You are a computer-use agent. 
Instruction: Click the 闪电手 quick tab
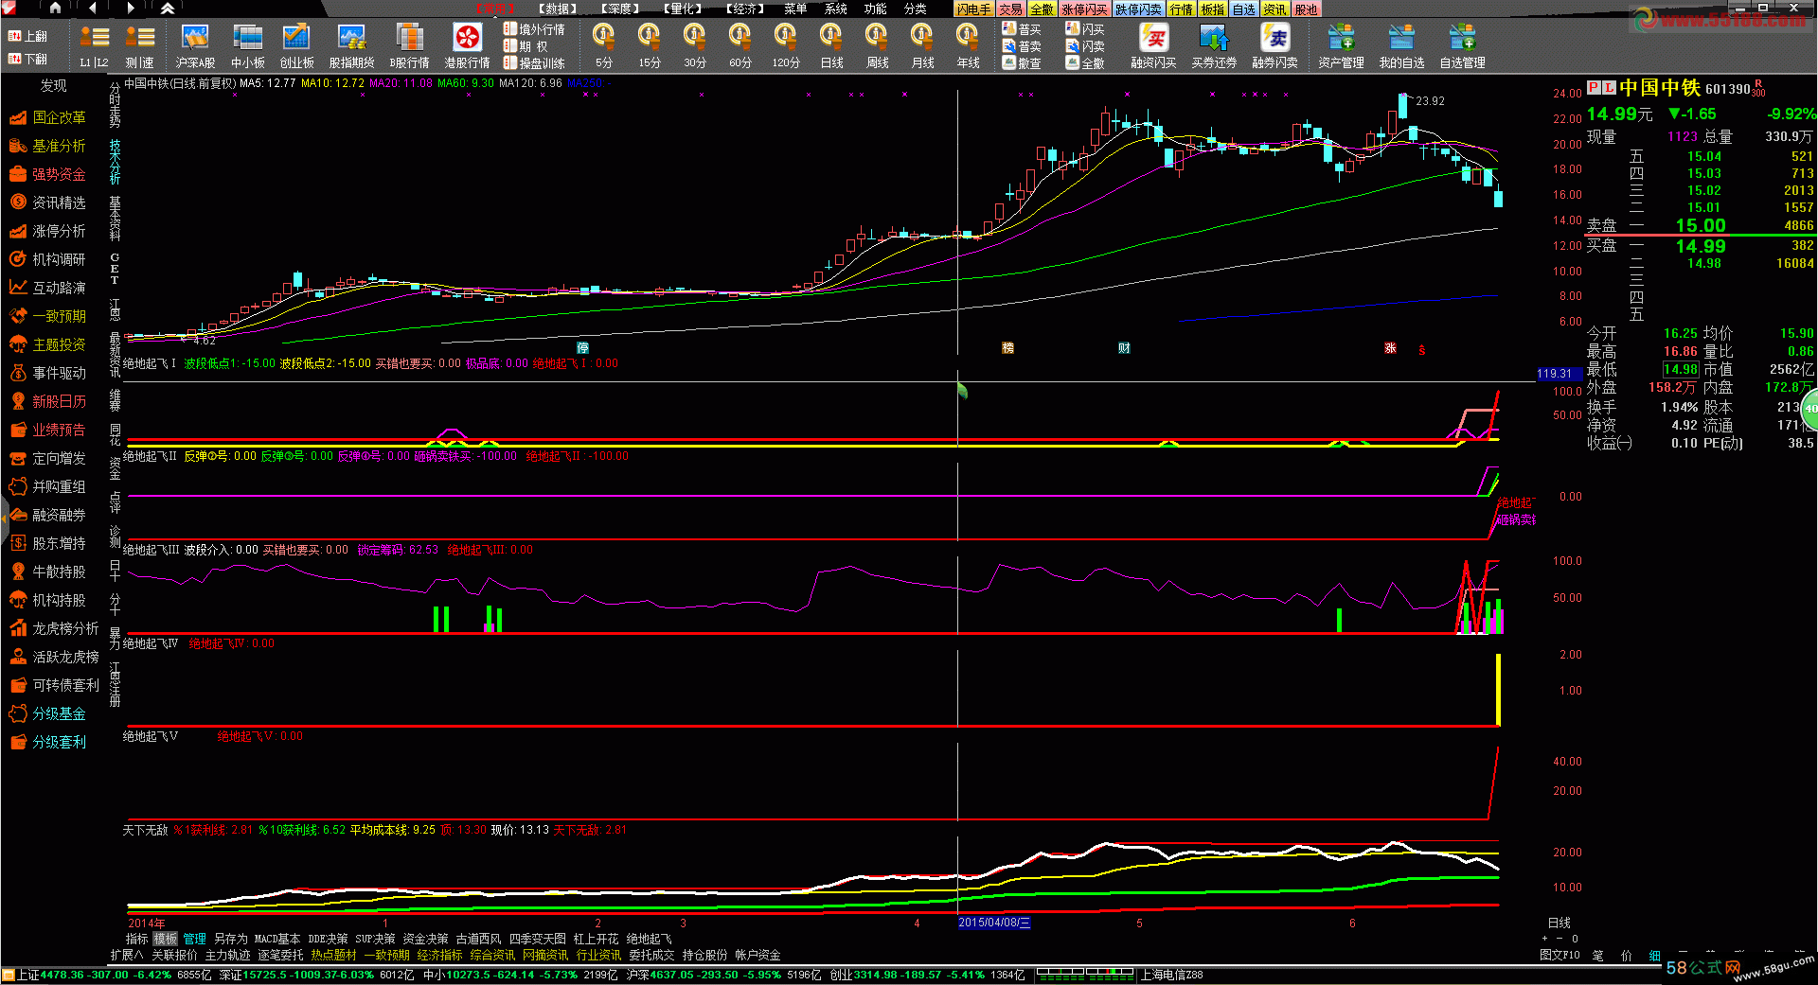point(973,9)
